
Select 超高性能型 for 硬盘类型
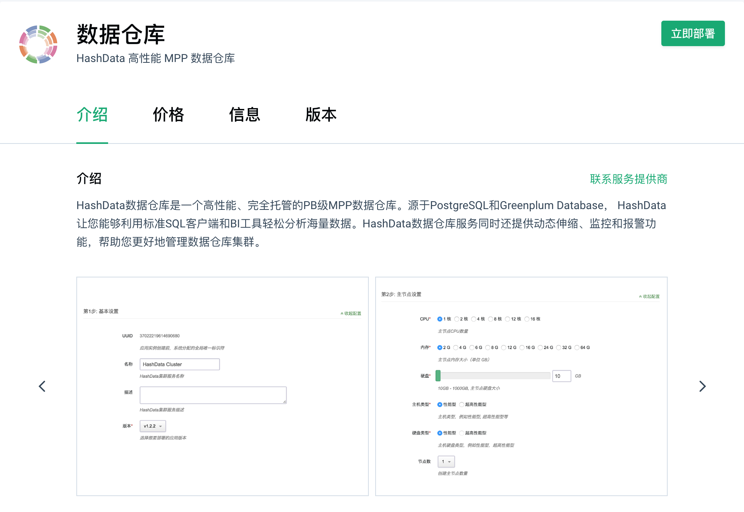coord(461,433)
